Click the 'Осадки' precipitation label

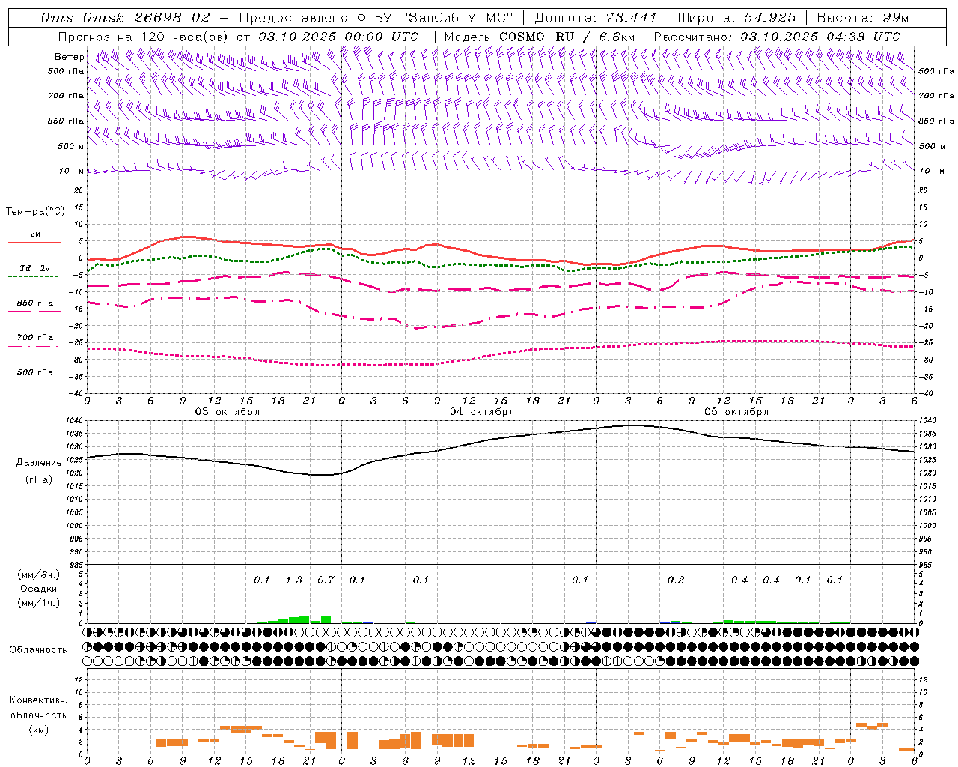click(x=39, y=589)
